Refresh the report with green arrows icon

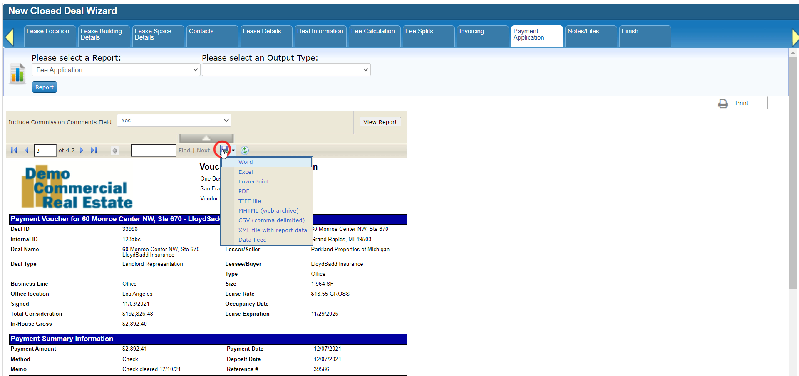click(245, 151)
